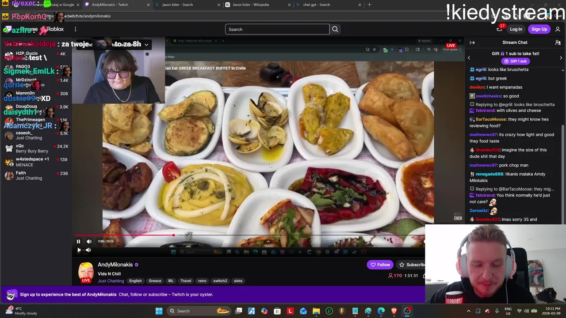Play the Twitch stream player

tap(79, 250)
